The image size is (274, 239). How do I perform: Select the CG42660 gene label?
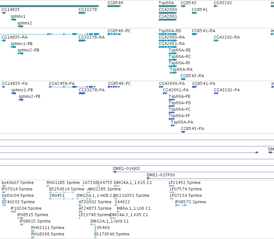pyautogui.click(x=168, y=10)
